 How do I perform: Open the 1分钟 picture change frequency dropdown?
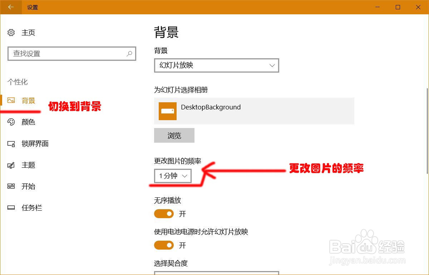pyautogui.click(x=172, y=176)
